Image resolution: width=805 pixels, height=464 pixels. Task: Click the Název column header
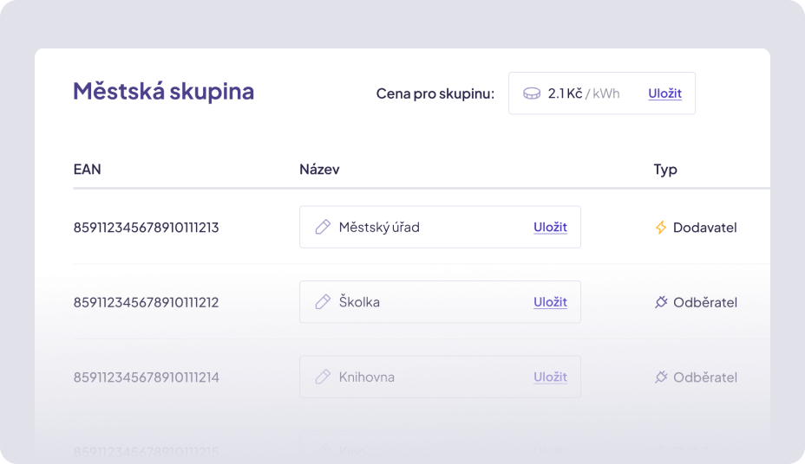pos(319,169)
